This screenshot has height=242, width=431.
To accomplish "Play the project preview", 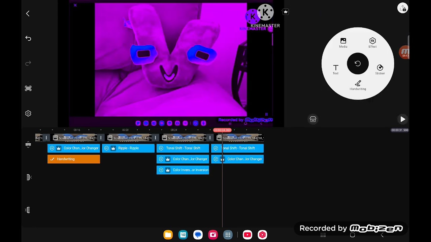I will tap(403, 119).
